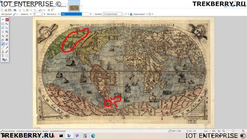Select the Magic Wand tool

[3, 36]
